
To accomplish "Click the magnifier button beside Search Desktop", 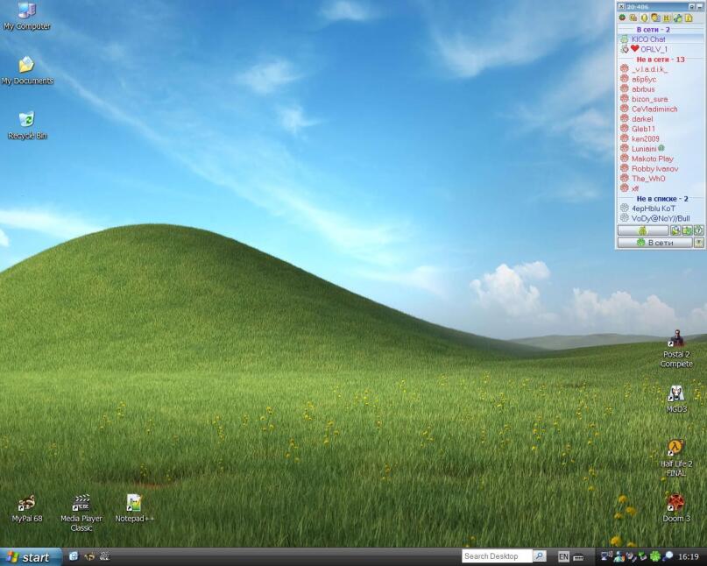I will click(x=540, y=556).
